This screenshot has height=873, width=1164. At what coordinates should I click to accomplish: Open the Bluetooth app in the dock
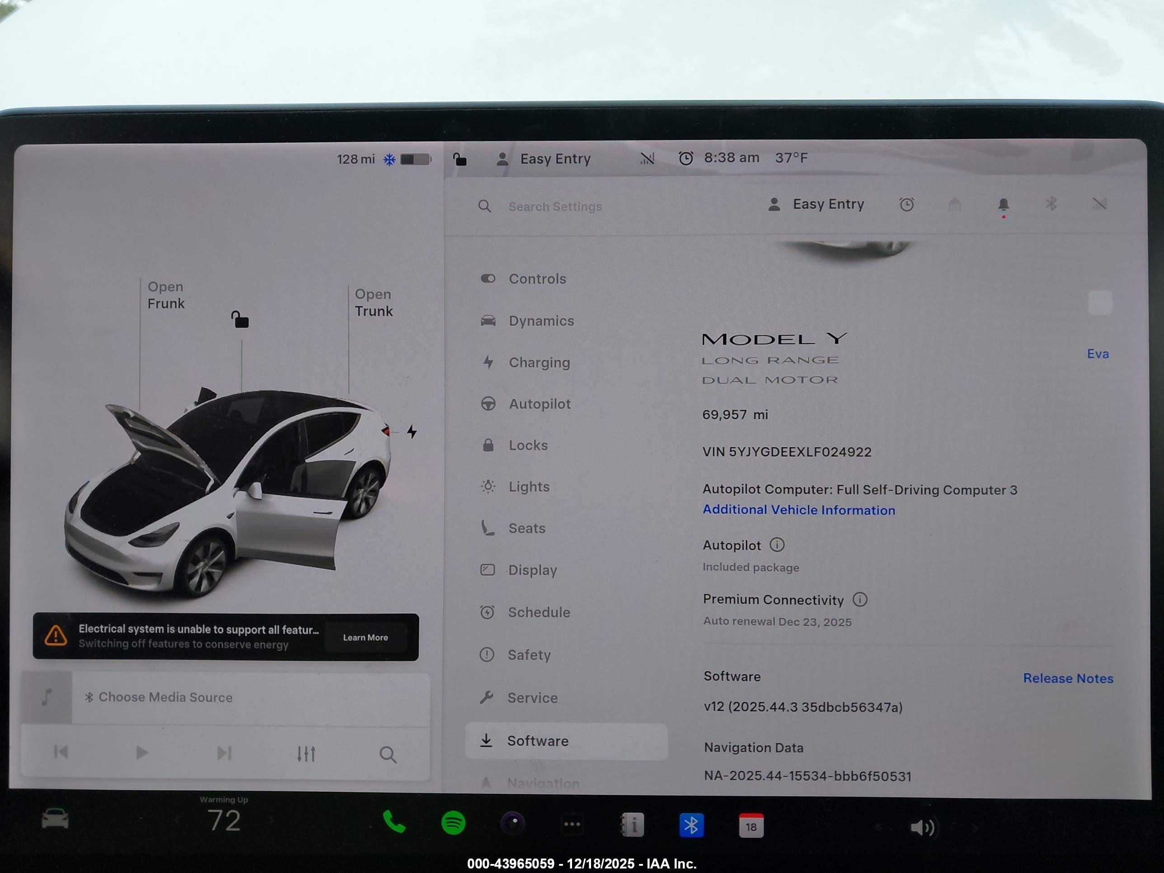coord(691,826)
